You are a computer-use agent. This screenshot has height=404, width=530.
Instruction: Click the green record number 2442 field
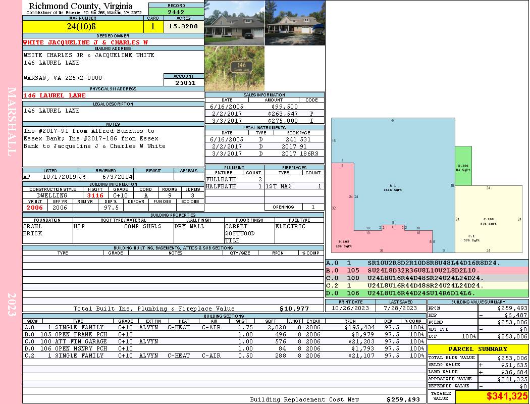pos(176,12)
